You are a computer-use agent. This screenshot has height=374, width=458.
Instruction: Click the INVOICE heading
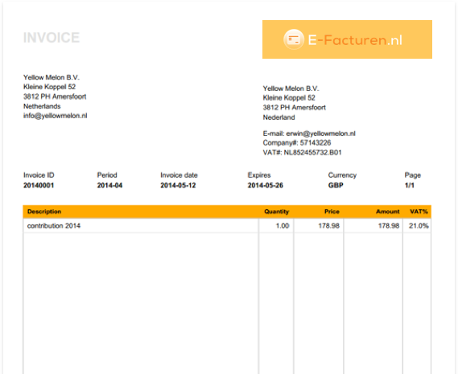[52, 38]
